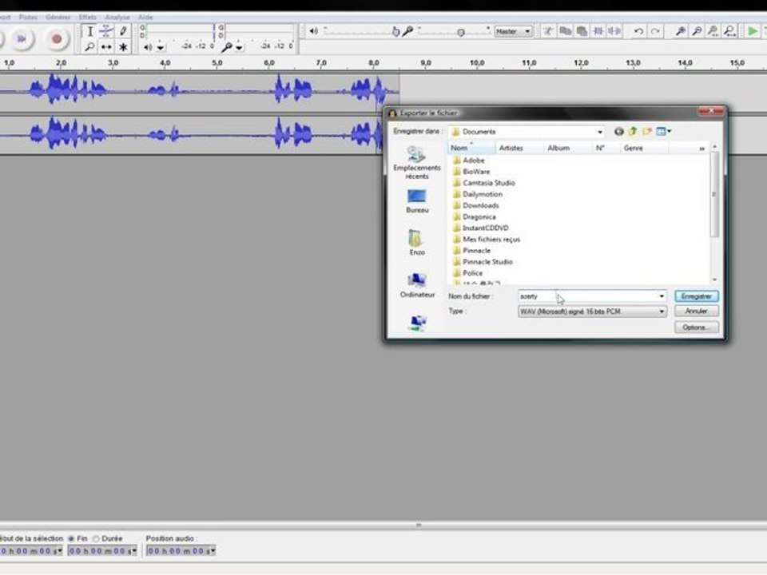Adjust the output volume slider
The width and height of the screenshot is (767, 575).
(x=395, y=32)
